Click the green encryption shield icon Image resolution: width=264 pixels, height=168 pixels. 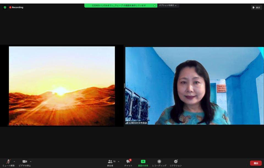5,7
